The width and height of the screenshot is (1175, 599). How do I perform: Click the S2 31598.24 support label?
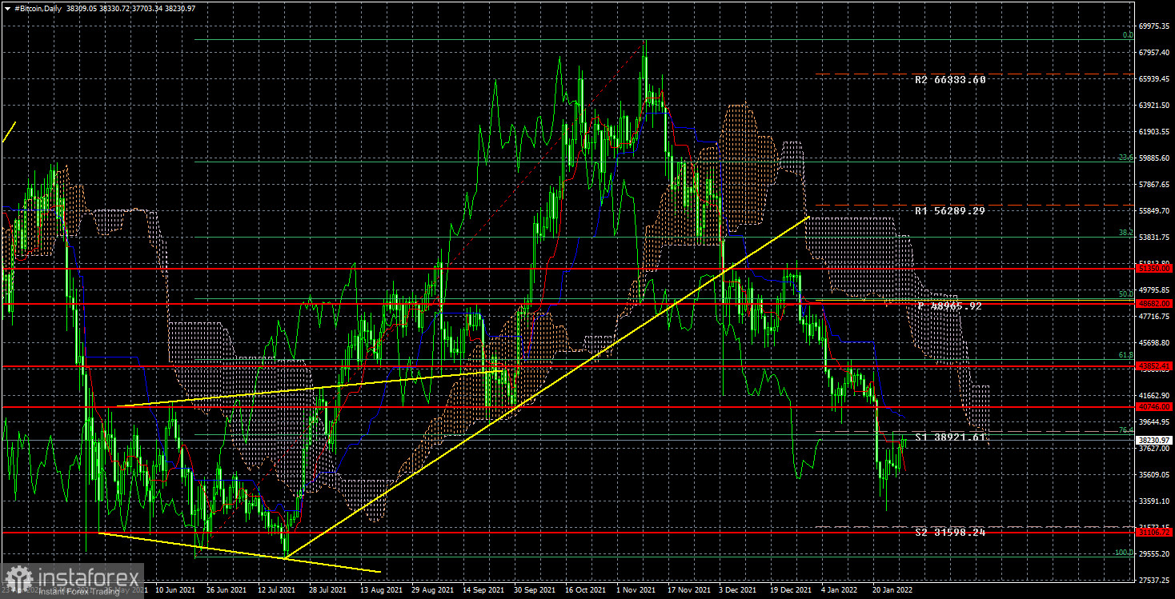pos(951,532)
